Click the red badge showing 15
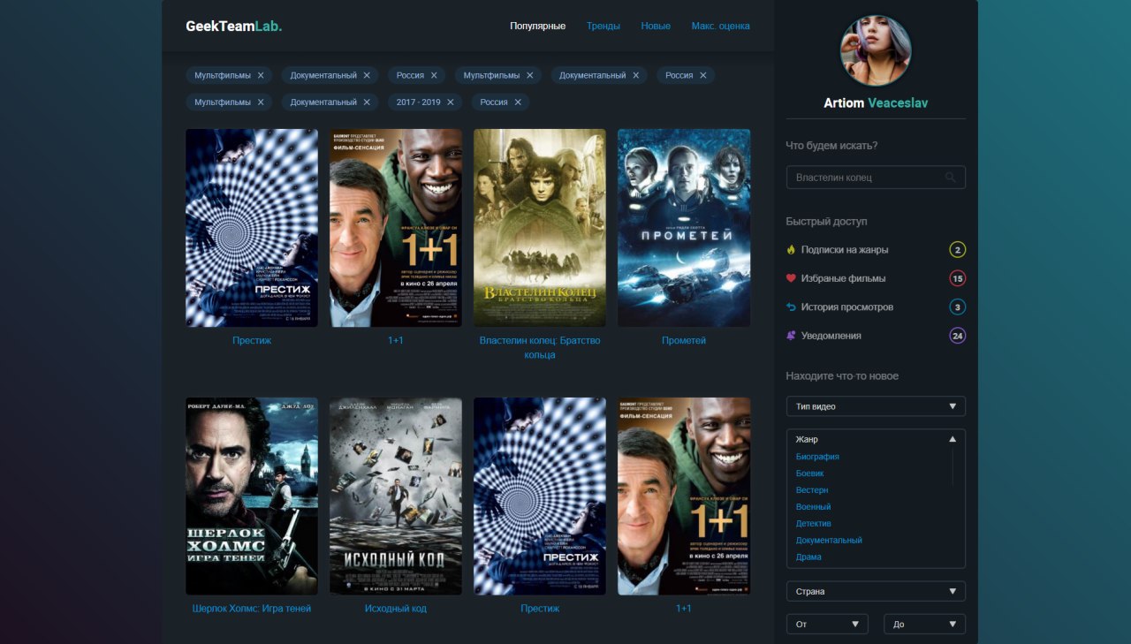Image resolution: width=1131 pixels, height=644 pixels. click(x=957, y=278)
